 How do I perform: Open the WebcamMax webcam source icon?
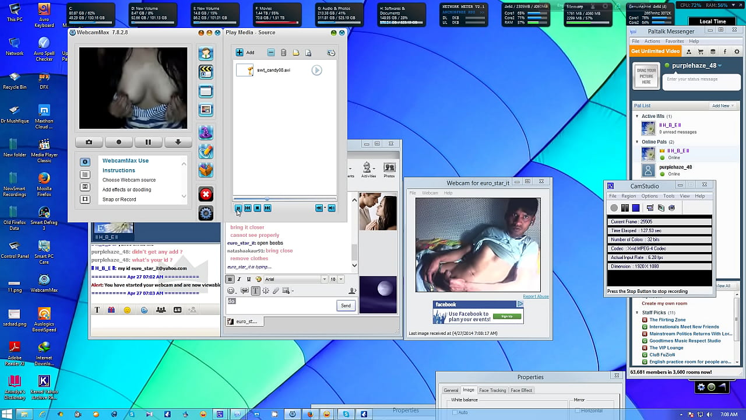[206, 53]
